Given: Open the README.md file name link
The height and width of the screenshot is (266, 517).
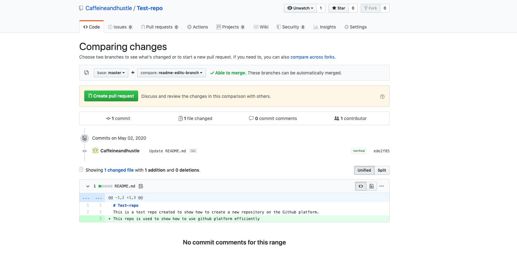Looking at the screenshot, I should [125, 186].
